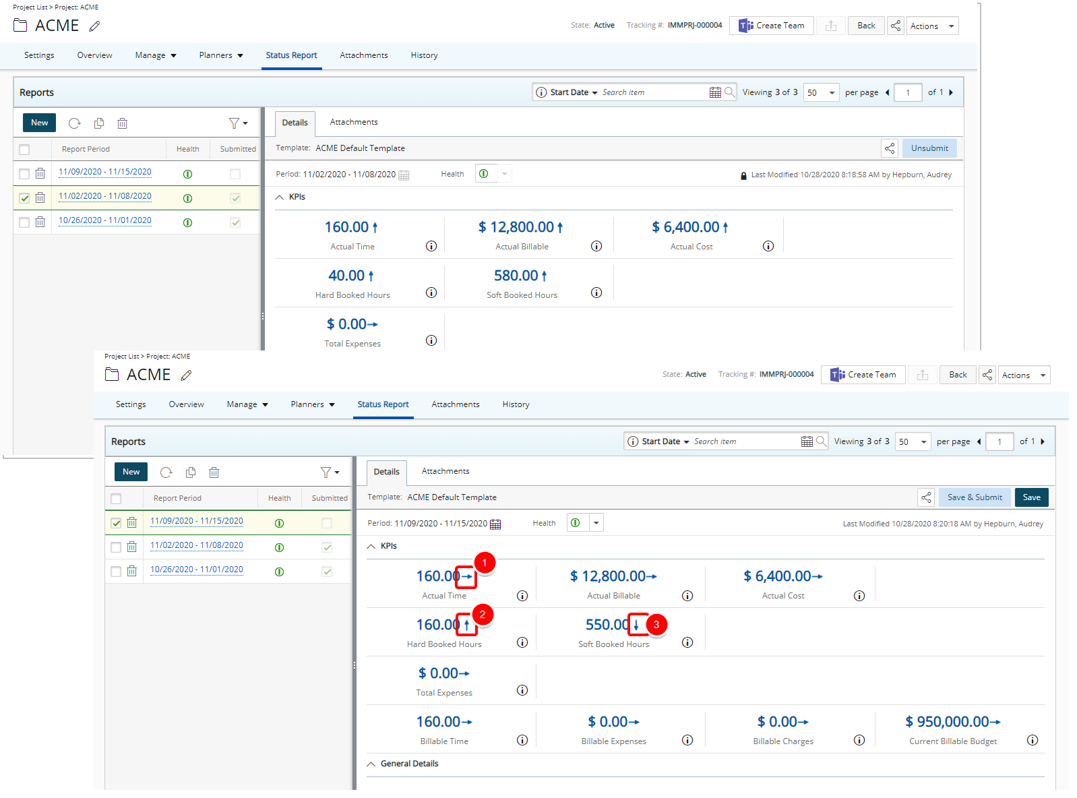Open the Period calendar icon in the front window
Image resolution: width=1077 pixels, height=798 pixels.
pos(495,524)
